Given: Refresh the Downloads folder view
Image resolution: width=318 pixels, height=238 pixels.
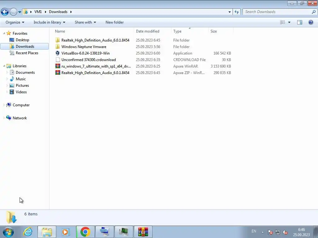Looking at the screenshot, I should [x=236, y=12].
